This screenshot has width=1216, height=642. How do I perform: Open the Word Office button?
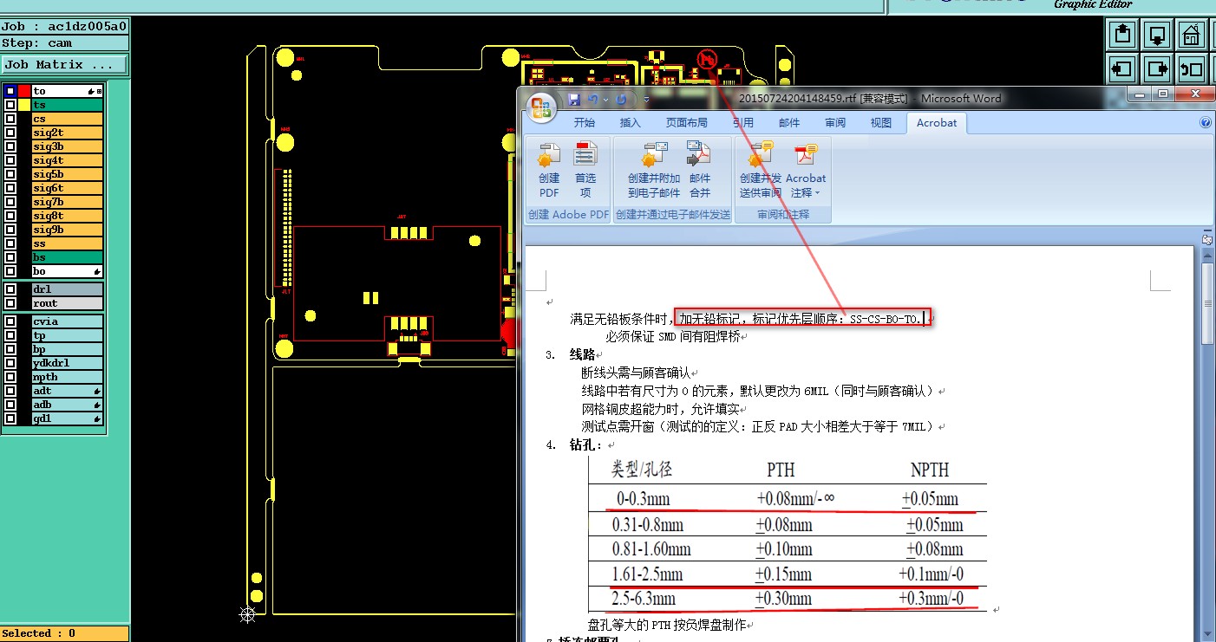click(541, 107)
